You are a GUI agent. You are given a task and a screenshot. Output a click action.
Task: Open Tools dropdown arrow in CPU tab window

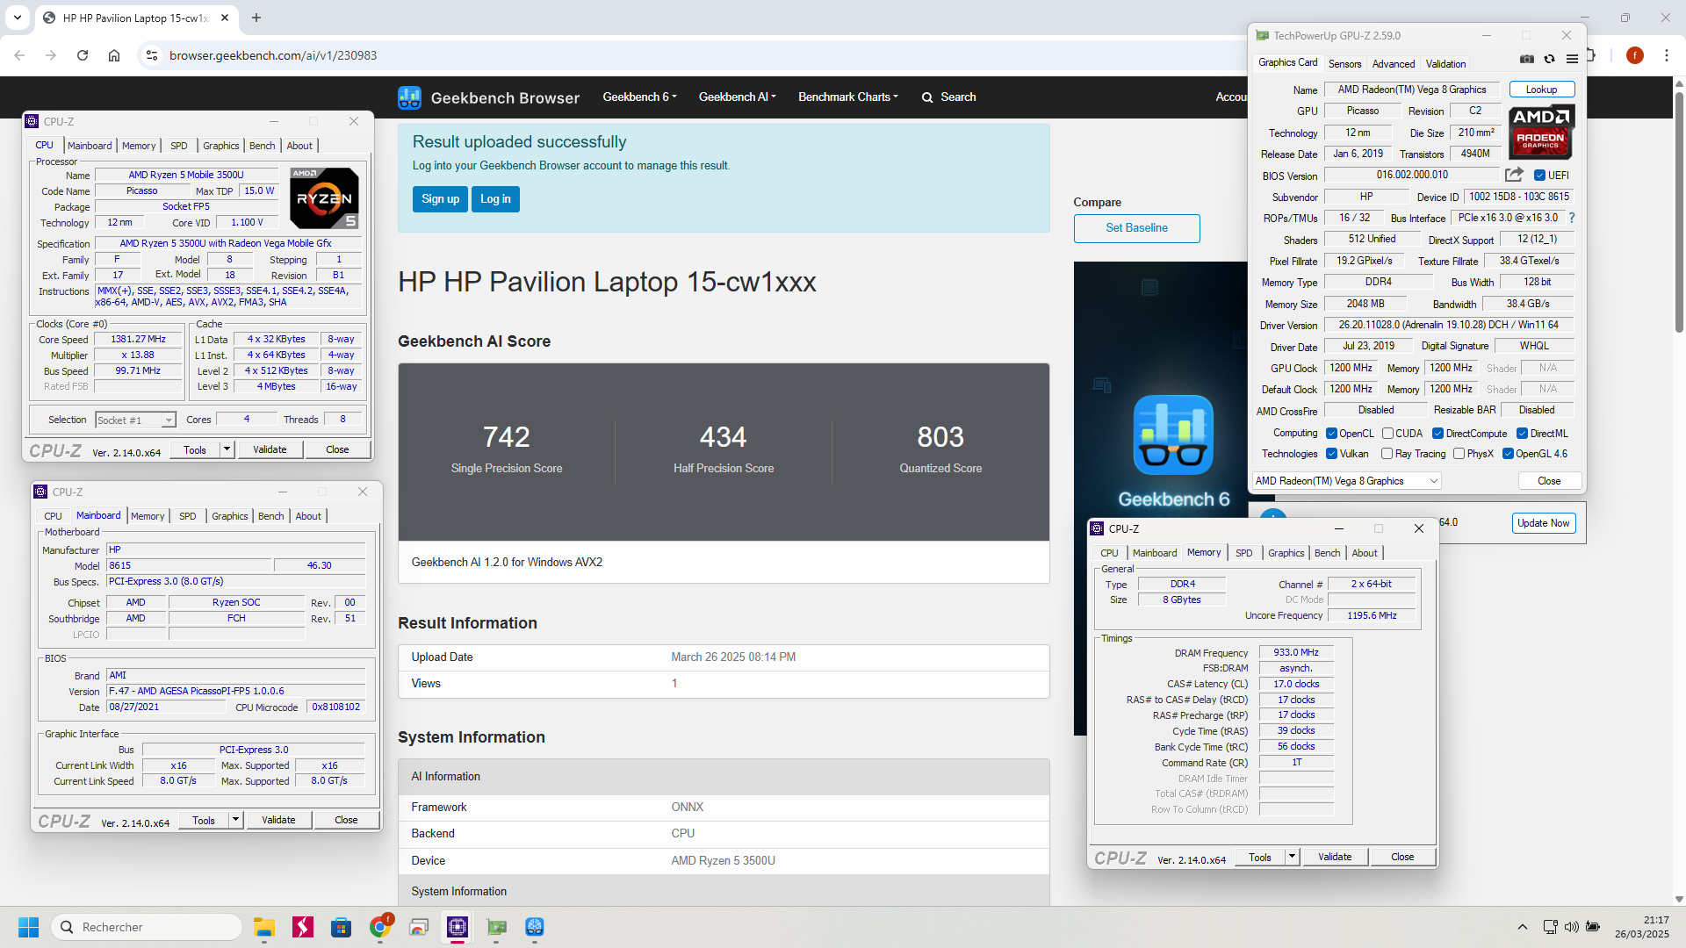click(227, 449)
